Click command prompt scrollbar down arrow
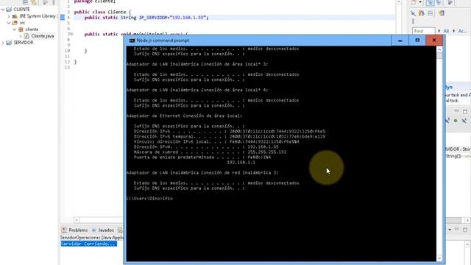The width and height of the screenshot is (471, 265). (x=439, y=258)
